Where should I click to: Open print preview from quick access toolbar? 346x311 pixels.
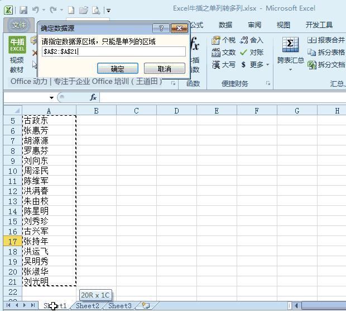click(96, 10)
